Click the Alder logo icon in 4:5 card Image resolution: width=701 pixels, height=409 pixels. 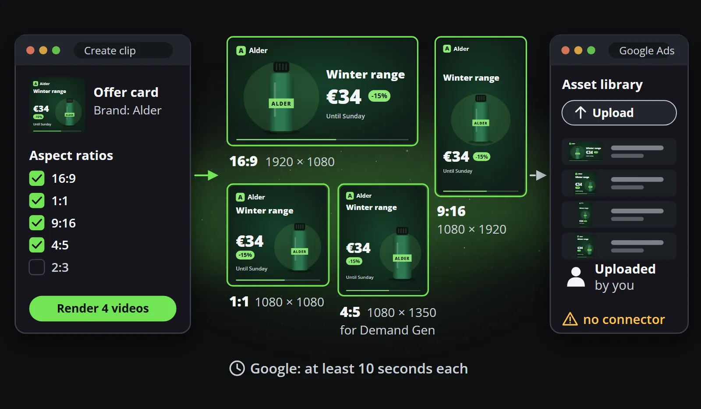[350, 196]
